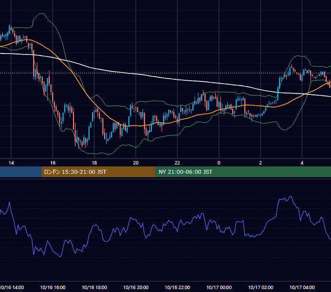The height and width of the screenshot is (292, 331).
Task: Click the '16' hour axis label
Action: click(x=53, y=163)
